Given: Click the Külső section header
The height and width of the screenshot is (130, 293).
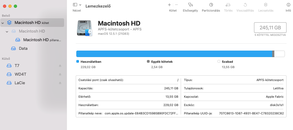Looking at the screenshot, I should (x=6, y=59).
